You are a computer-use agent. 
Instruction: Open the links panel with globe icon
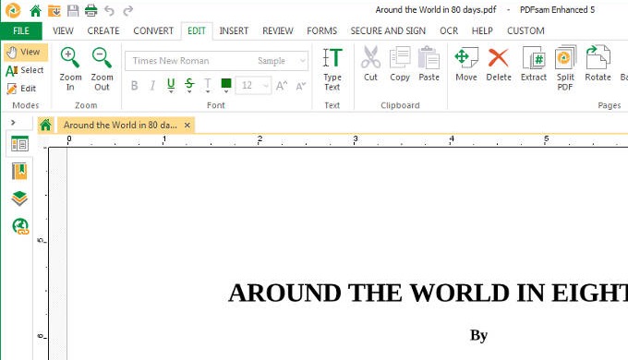(x=20, y=226)
